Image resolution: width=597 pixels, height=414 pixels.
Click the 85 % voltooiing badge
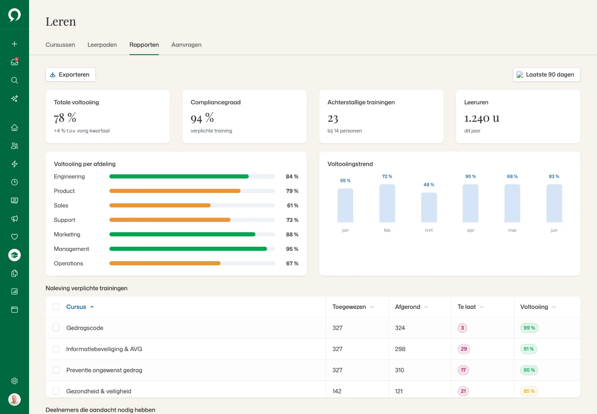(529, 391)
